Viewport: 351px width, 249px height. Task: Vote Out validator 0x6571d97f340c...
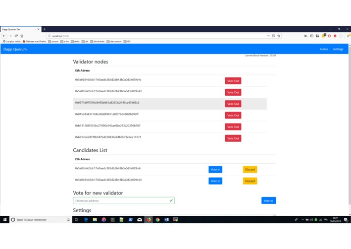pos(233,104)
